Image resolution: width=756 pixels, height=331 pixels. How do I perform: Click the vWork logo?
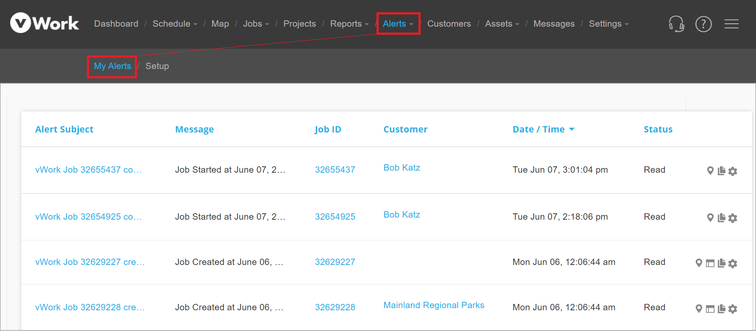45,23
